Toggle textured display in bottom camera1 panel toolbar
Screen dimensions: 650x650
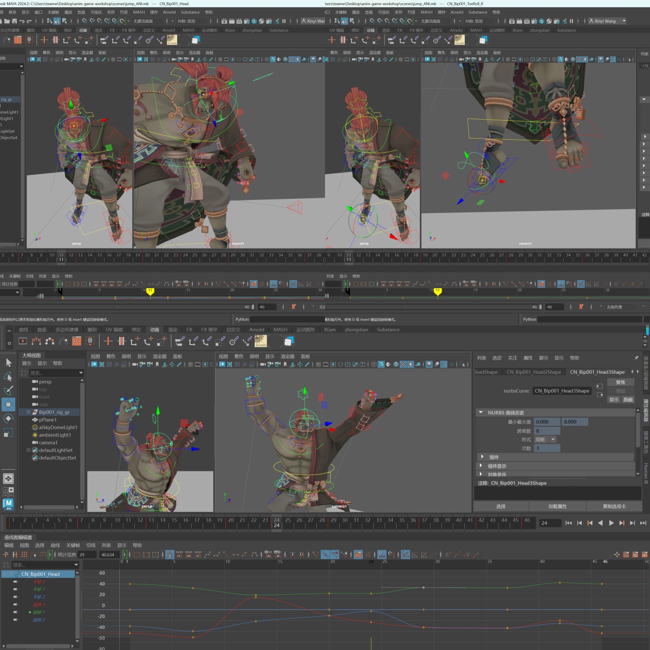404,364
